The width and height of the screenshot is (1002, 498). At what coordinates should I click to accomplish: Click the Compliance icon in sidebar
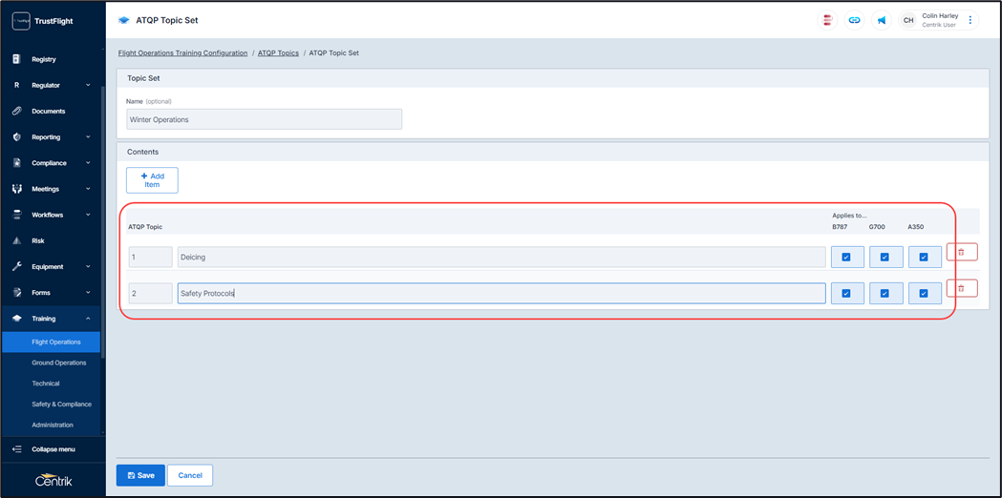[x=17, y=163]
